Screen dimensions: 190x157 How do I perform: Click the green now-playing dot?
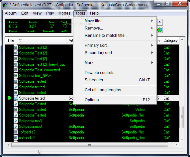tap(9, 98)
